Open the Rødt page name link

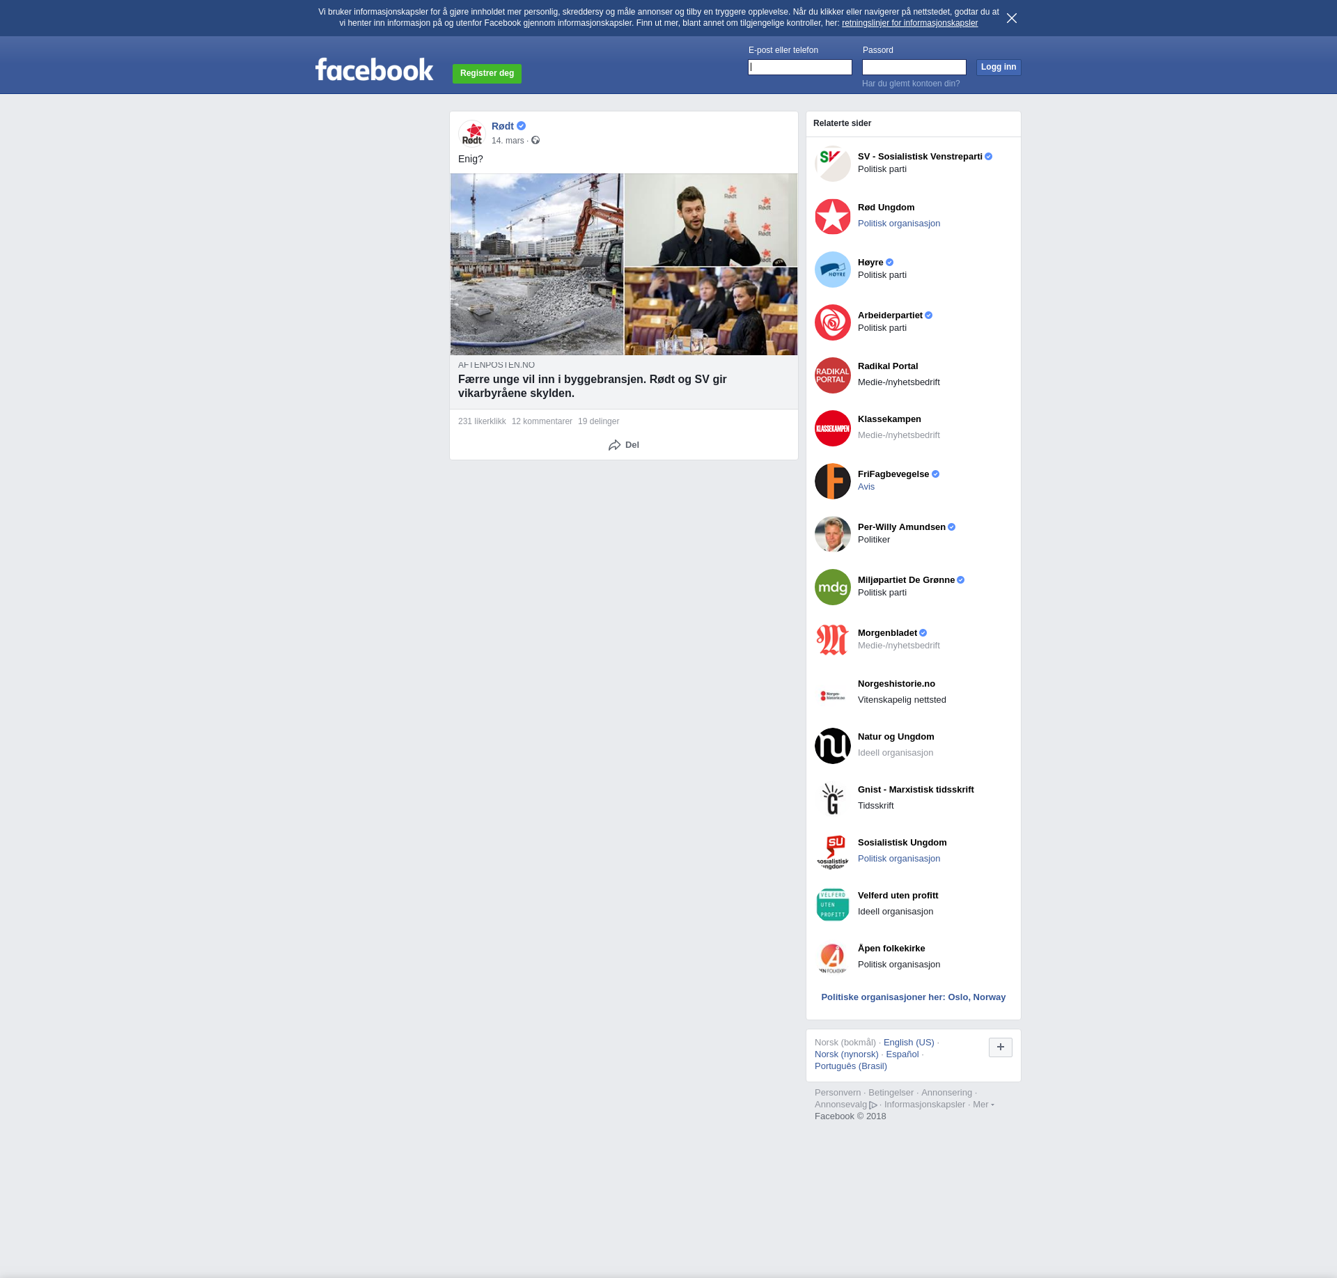pos(503,126)
